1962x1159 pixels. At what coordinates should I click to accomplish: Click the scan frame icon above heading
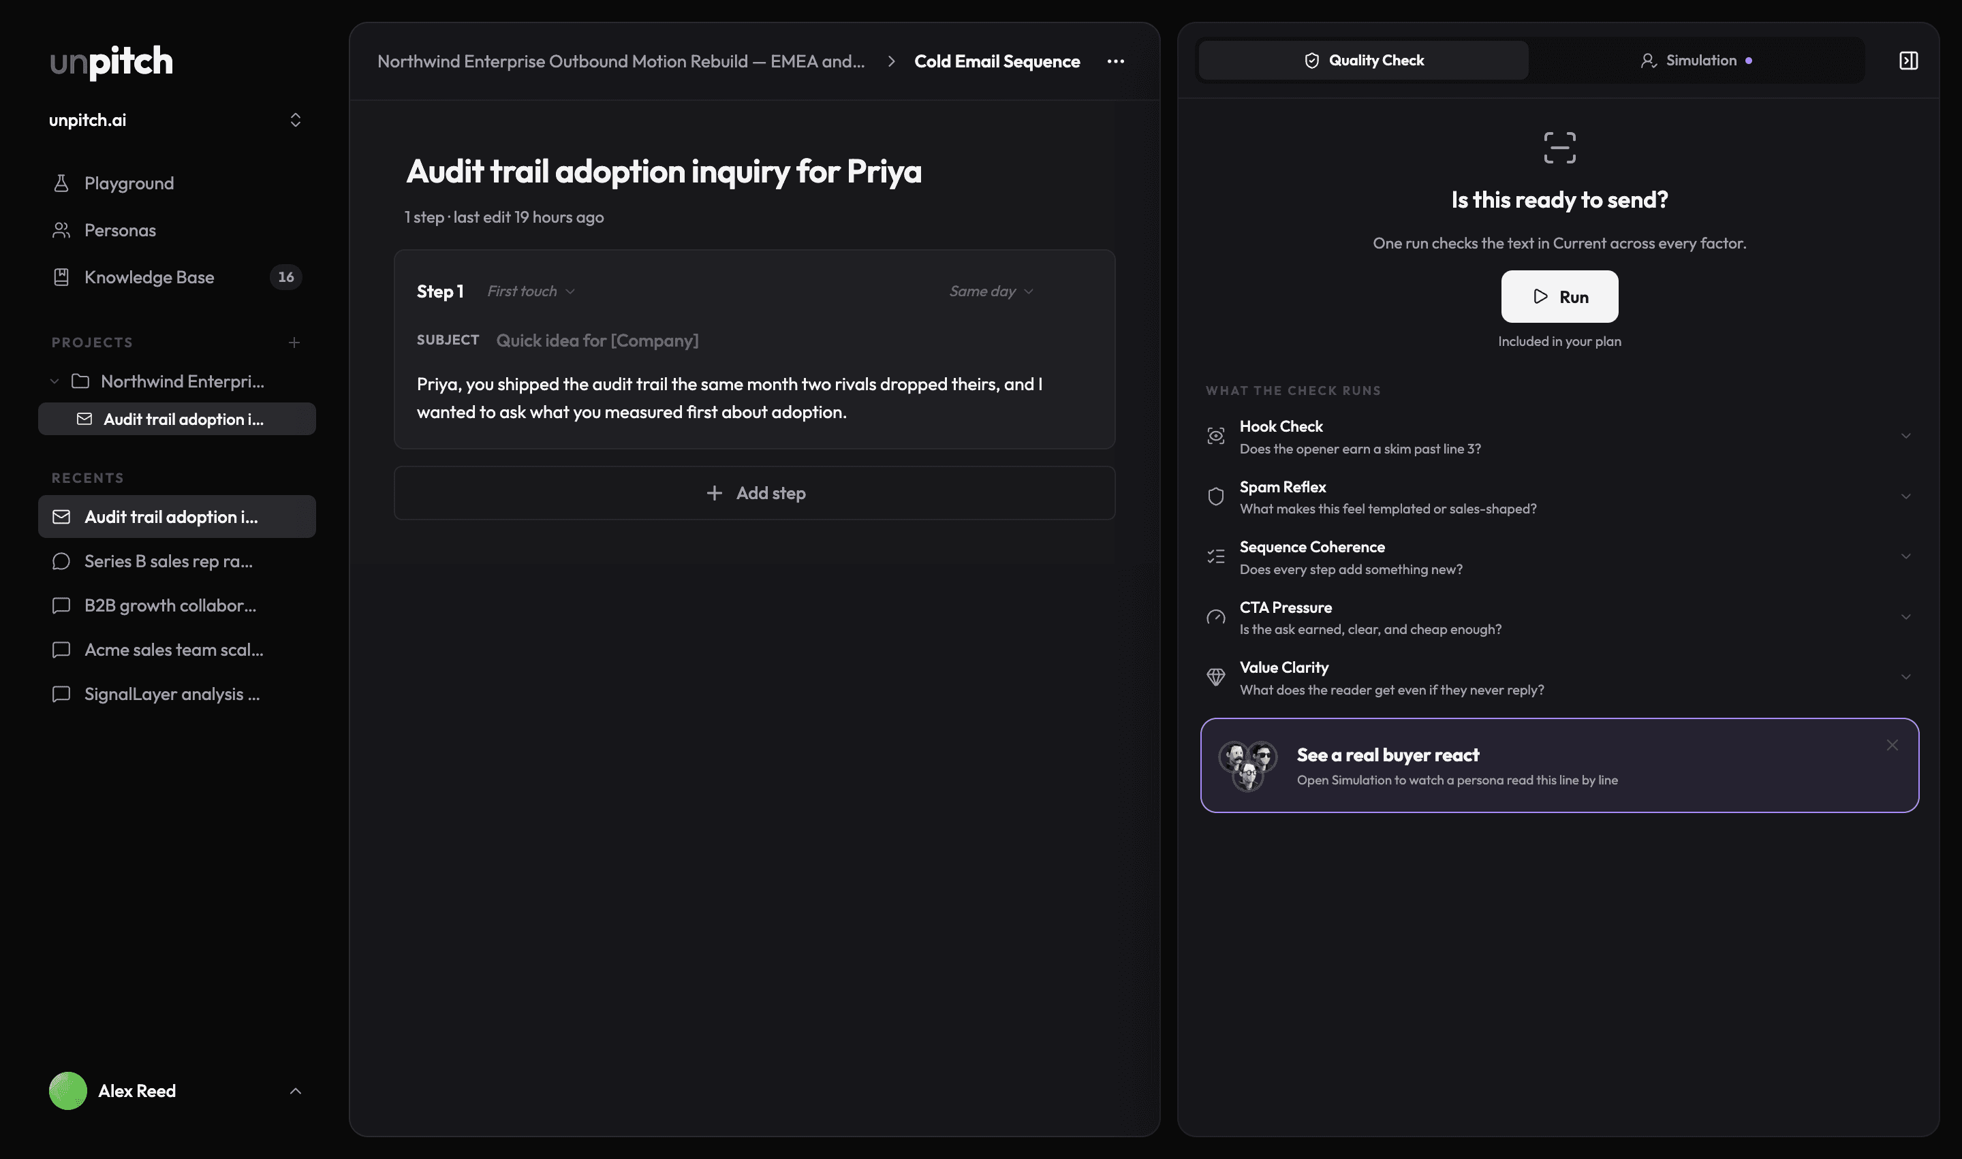tap(1559, 148)
